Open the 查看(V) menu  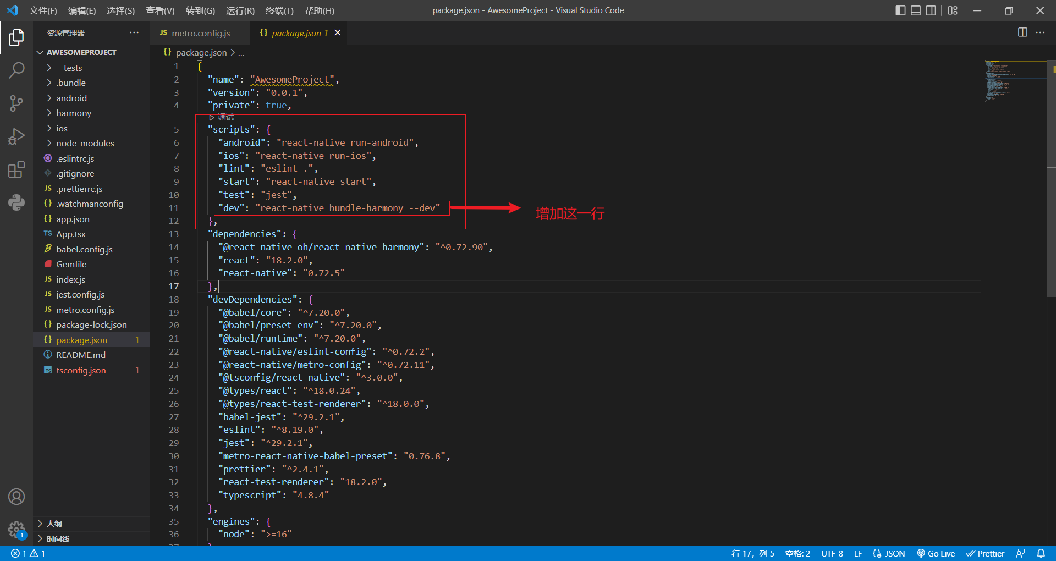(x=160, y=10)
